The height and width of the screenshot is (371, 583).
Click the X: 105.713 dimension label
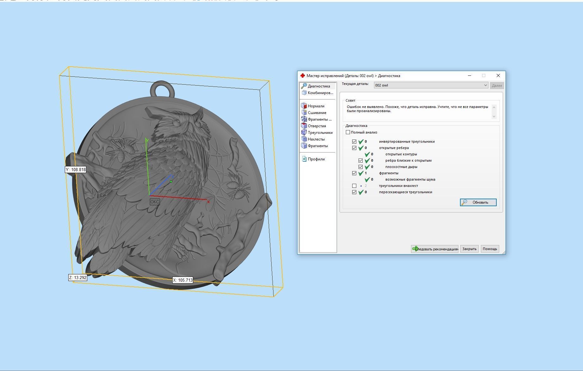click(183, 280)
